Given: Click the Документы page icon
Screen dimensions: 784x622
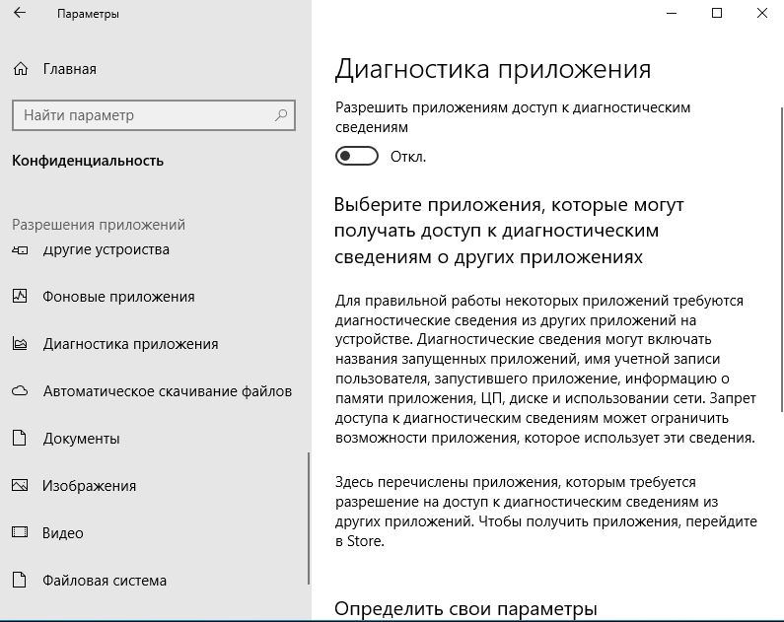Looking at the screenshot, I should (19, 438).
